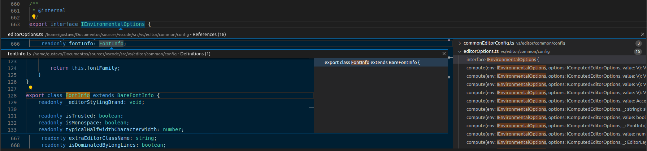Select the compute reference ending with 'value: numb'
This screenshot has height=151, width=647.
(550, 134)
